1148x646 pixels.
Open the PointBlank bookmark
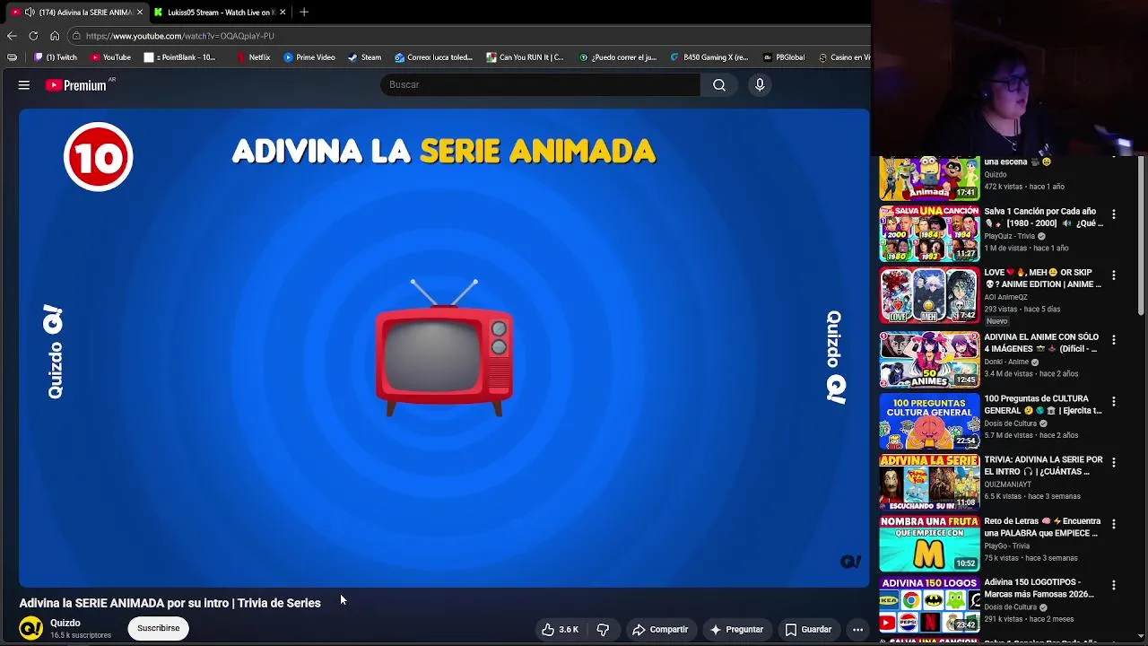(180, 57)
